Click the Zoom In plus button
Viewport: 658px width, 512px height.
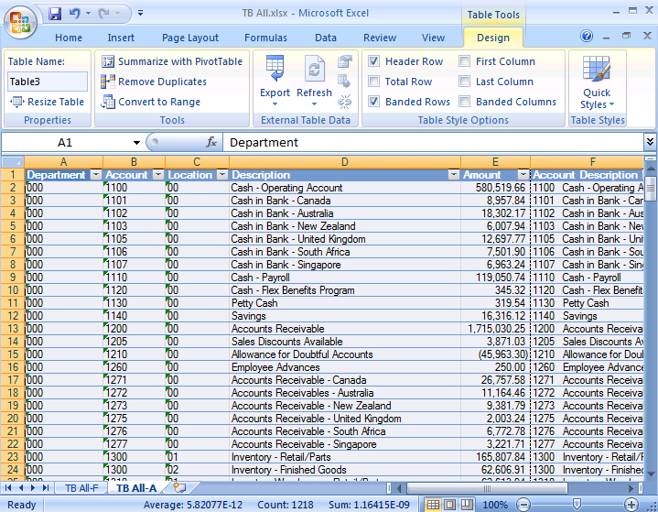(x=631, y=505)
